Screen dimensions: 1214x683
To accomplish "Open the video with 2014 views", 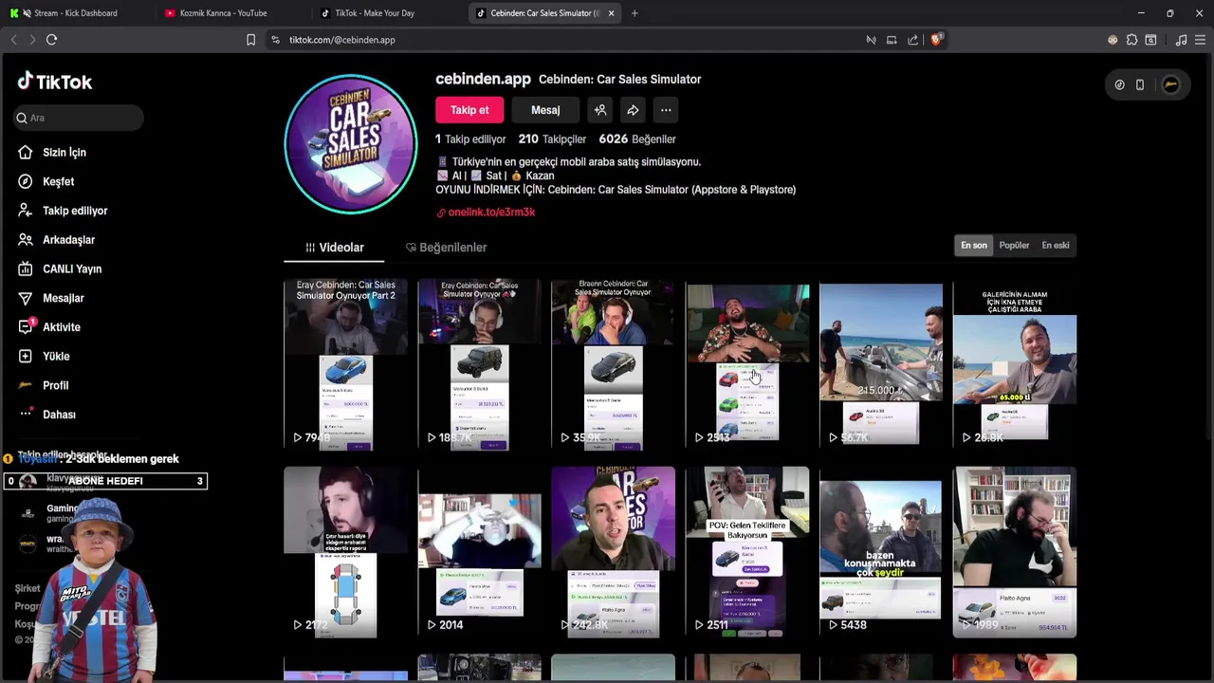I will 480,552.
